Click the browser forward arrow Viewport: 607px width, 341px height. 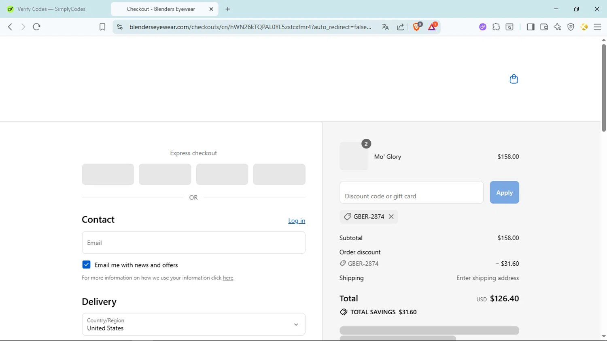[x=23, y=27]
